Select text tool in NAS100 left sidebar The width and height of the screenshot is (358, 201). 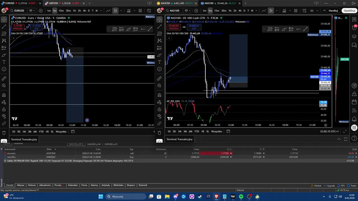pyautogui.click(x=159, y=62)
